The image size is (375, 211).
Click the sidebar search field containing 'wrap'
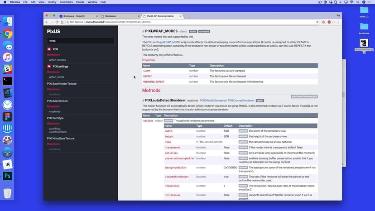(80, 41)
